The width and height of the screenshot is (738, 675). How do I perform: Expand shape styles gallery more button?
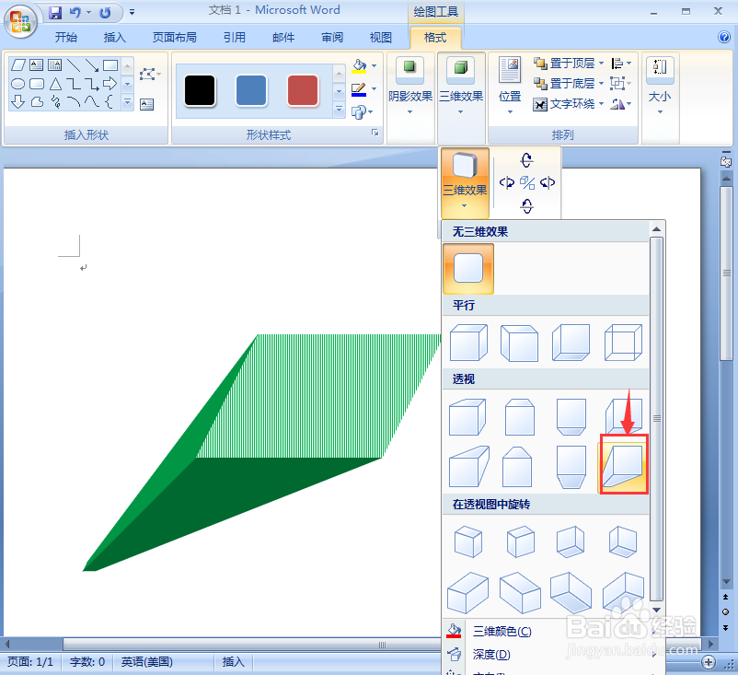(x=339, y=110)
